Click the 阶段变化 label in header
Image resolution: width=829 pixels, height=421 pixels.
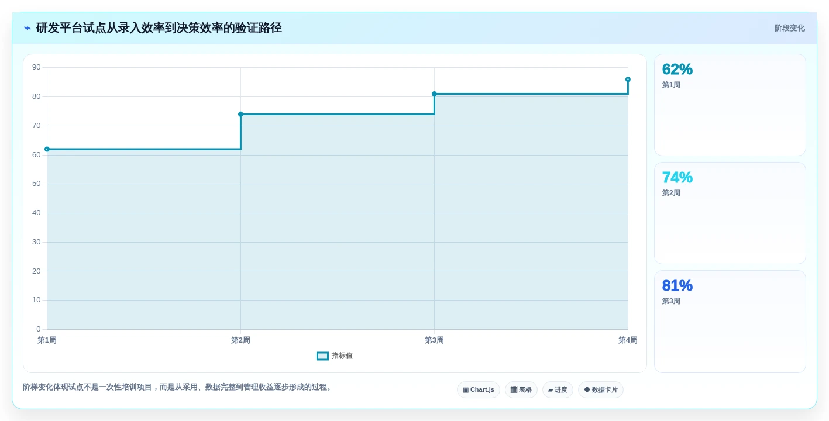pos(789,28)
